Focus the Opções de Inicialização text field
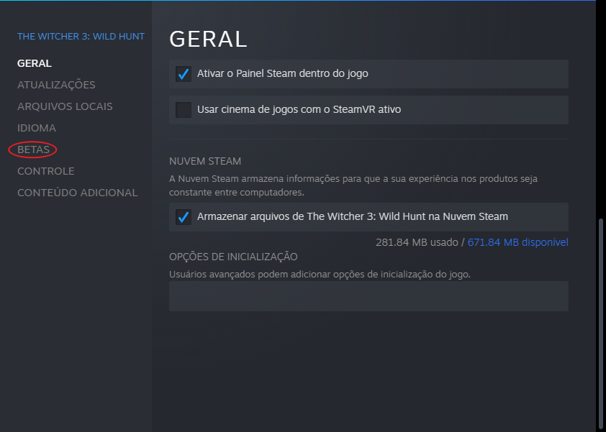Viewport: 606px width, 432px height. click(x=368, y=296)
